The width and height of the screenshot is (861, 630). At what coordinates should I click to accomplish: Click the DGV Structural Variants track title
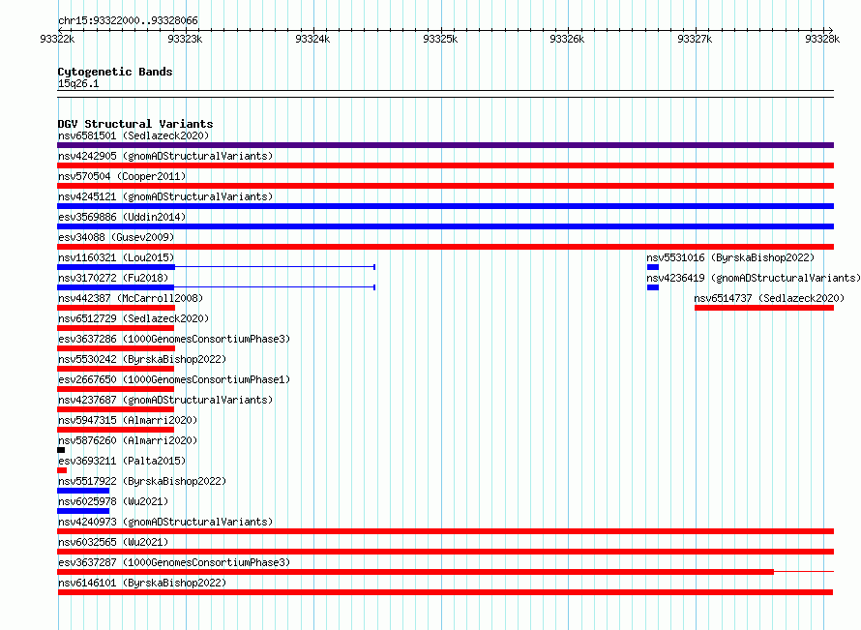[135, 124]
